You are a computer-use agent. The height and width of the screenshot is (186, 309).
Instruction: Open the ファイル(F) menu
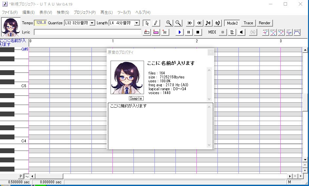coord(10,12)
